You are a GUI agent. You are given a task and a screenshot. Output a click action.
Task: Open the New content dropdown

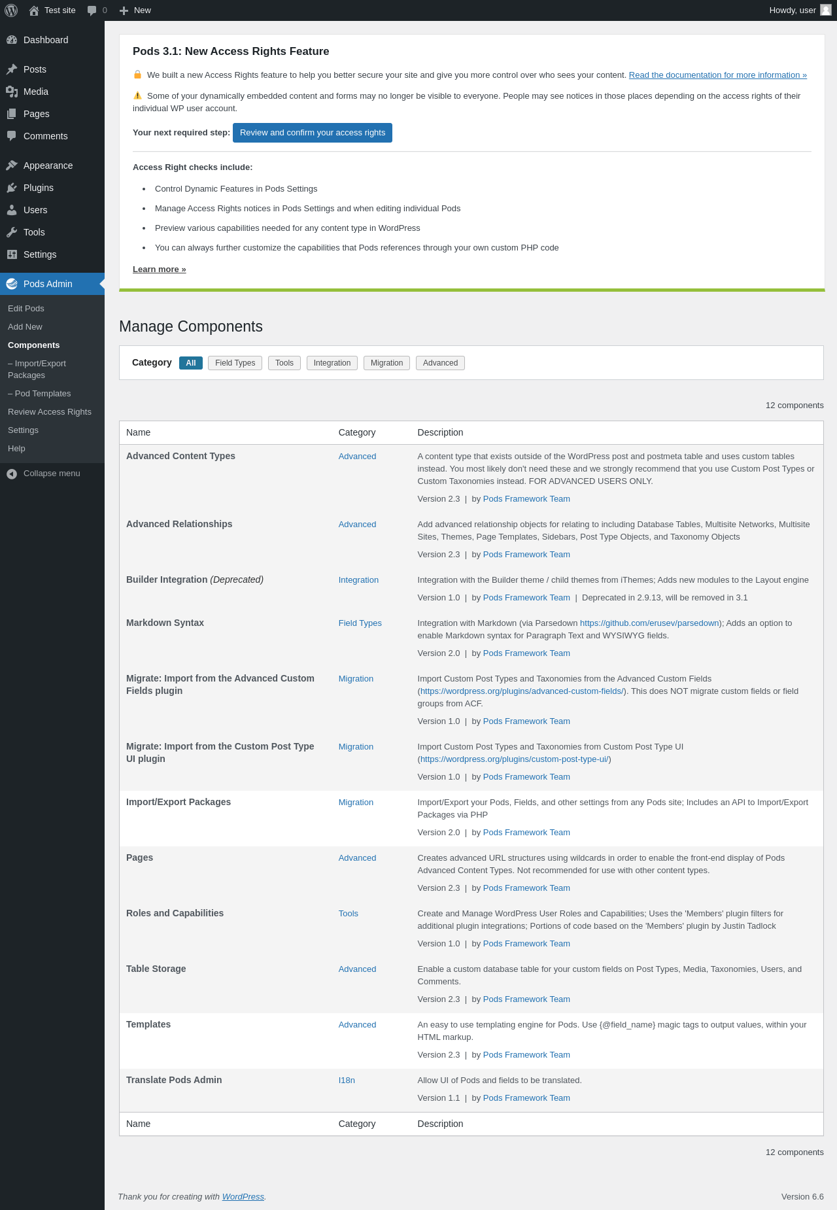[135, 10]
